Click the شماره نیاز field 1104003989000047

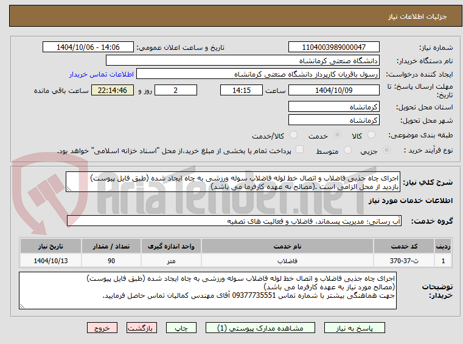(x=333, y=47)
